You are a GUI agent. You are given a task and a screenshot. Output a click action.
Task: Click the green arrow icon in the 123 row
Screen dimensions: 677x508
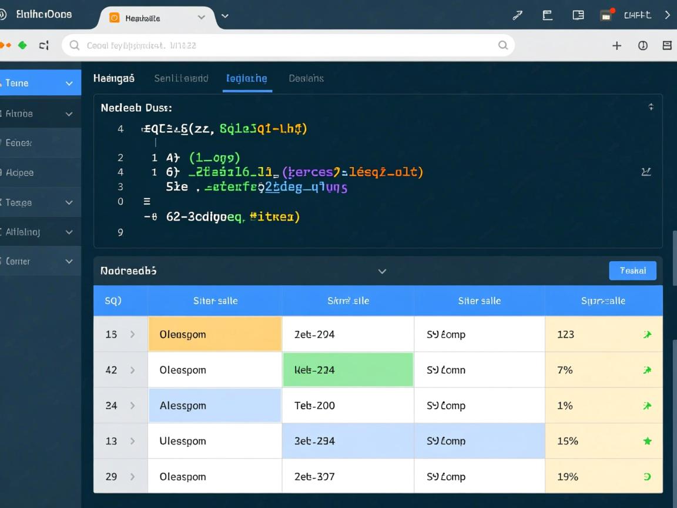[x=647, y=335]
